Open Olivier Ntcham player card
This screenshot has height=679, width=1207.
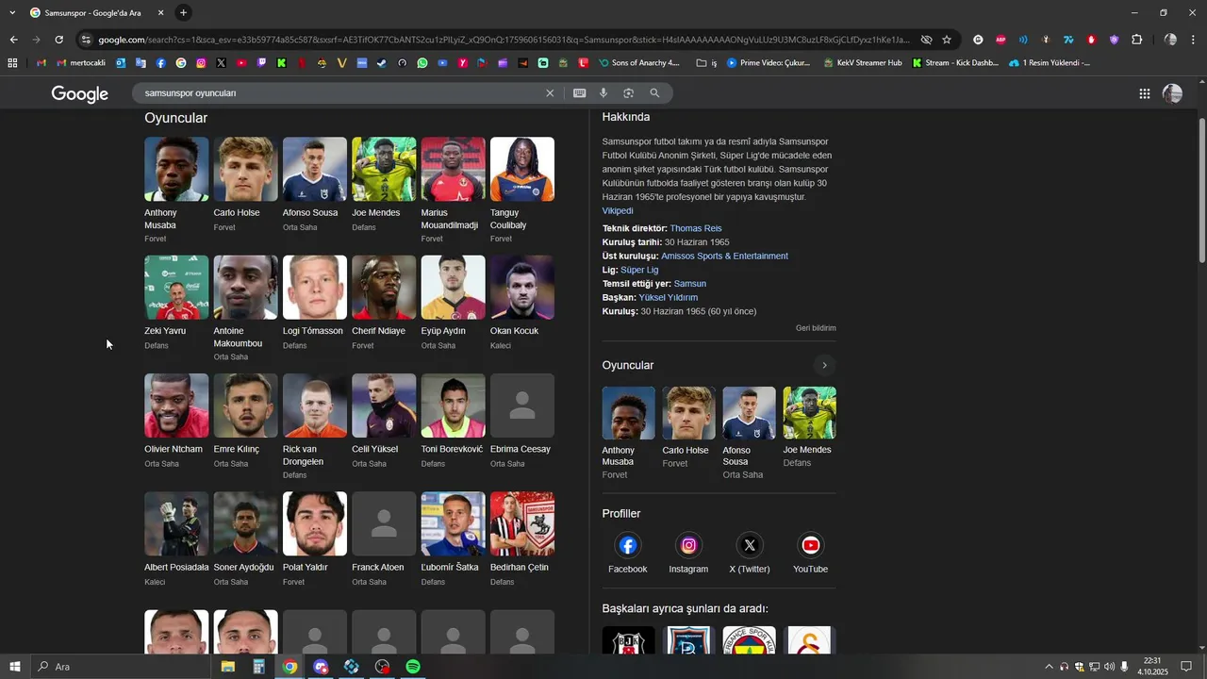point(176,421)
